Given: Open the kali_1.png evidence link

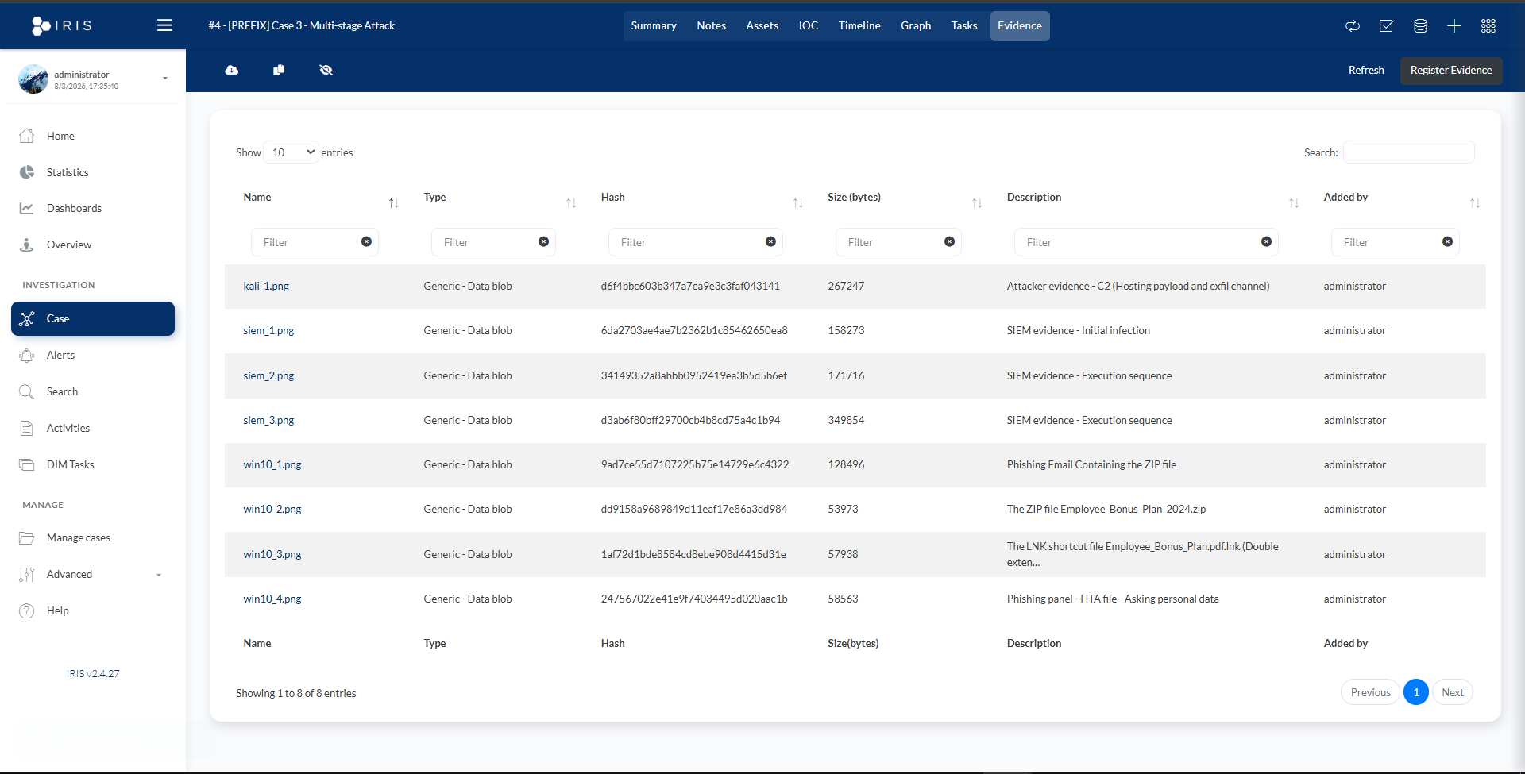Looking at the screenshot, I should click(266, 287).
